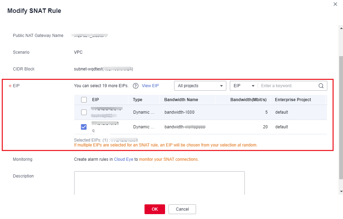The image size is (343, 219).
Task: Follow the monitor your SNAT connections link
Action: click(169, 159)
